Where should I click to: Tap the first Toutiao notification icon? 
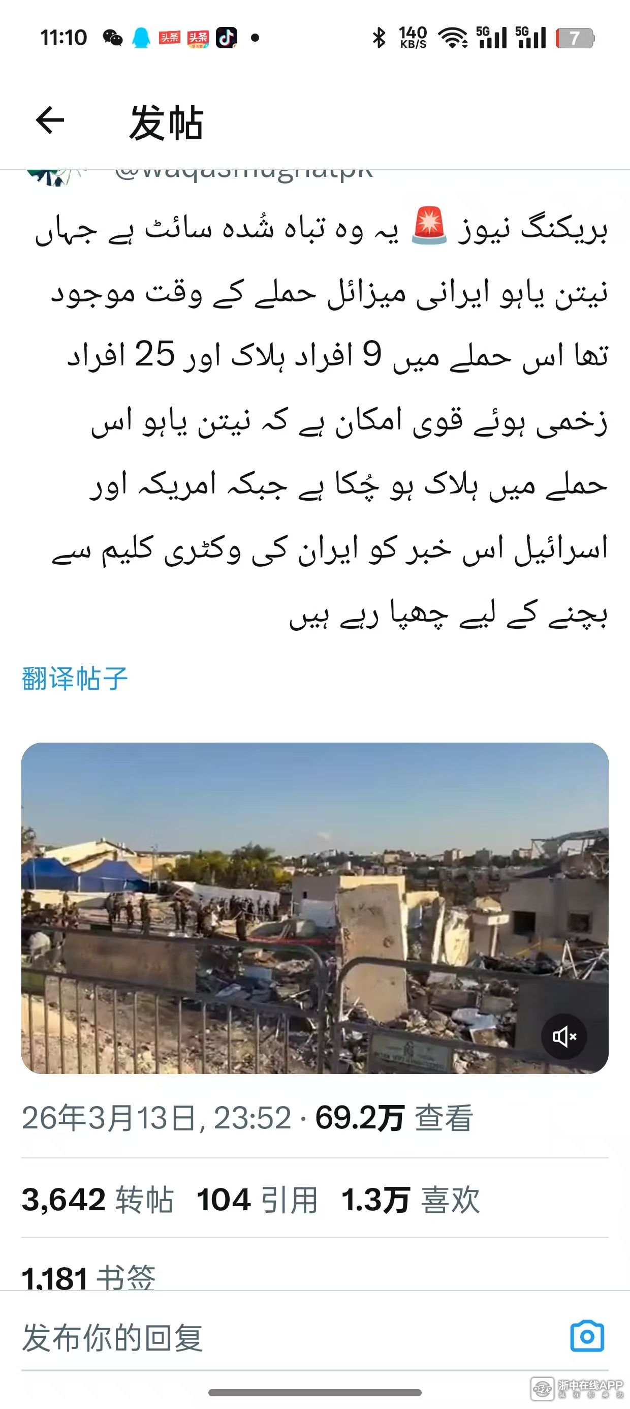170,38
